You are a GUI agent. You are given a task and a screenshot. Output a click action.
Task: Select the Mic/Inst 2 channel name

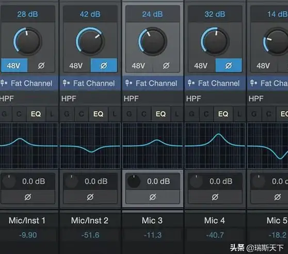[x=90, y=221]
